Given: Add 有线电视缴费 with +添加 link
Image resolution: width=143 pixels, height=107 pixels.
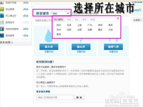Looking at the screenshot, I should [25, 29].
